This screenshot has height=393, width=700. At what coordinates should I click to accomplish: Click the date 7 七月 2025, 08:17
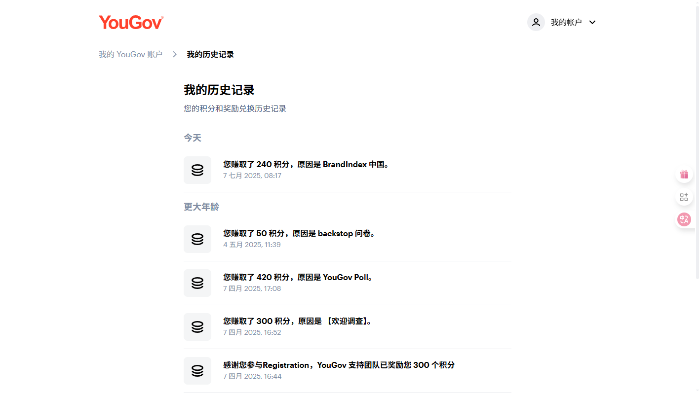[x=252, y=176]
